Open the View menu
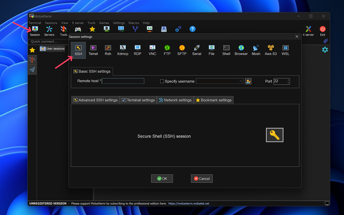 point(64,23)
